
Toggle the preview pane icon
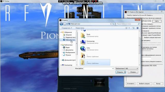coord(133,28)
